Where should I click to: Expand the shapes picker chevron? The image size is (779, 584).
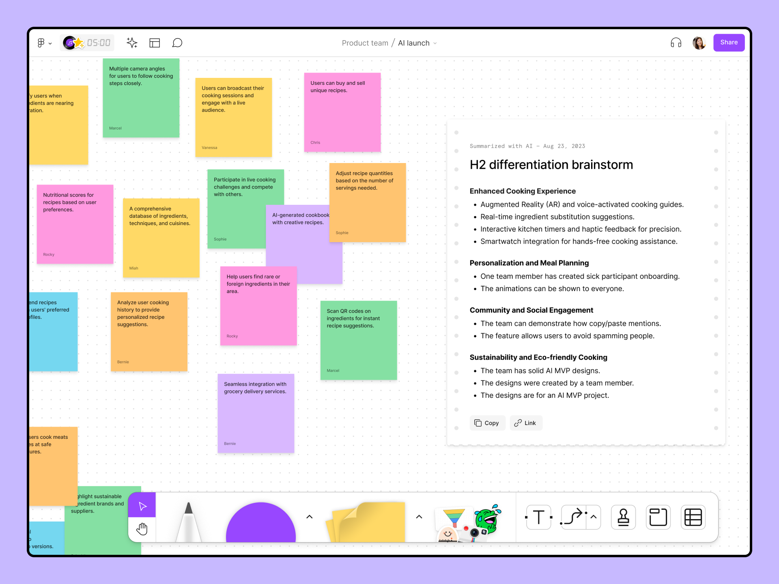[309, 517]
